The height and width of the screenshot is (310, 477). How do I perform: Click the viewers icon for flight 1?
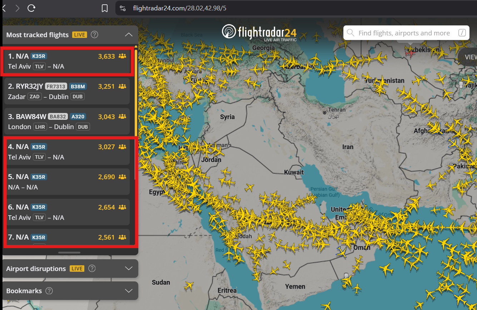[x=123, y=56]
